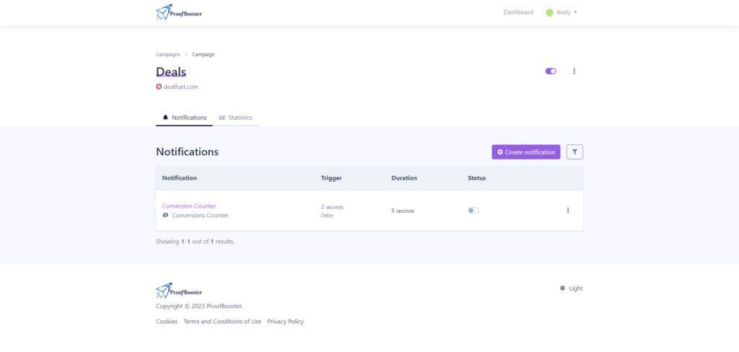The image size is (739, 352).
Task: Open Conversion Counter row three-dot menu
Action: [x=568, y=211]
